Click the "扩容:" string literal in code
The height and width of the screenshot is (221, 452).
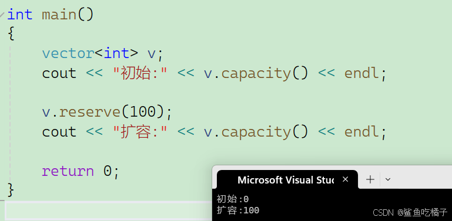pyautogui.click(x=140, y=132)
